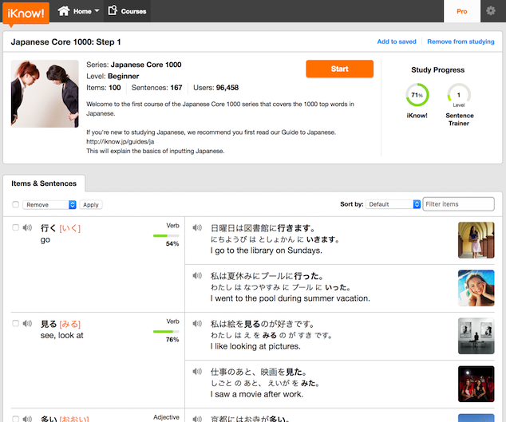This screenshot has width=506, height=422.
Task: Open the Pro tab
Action: pyautogui.click(x=462, y=11)
